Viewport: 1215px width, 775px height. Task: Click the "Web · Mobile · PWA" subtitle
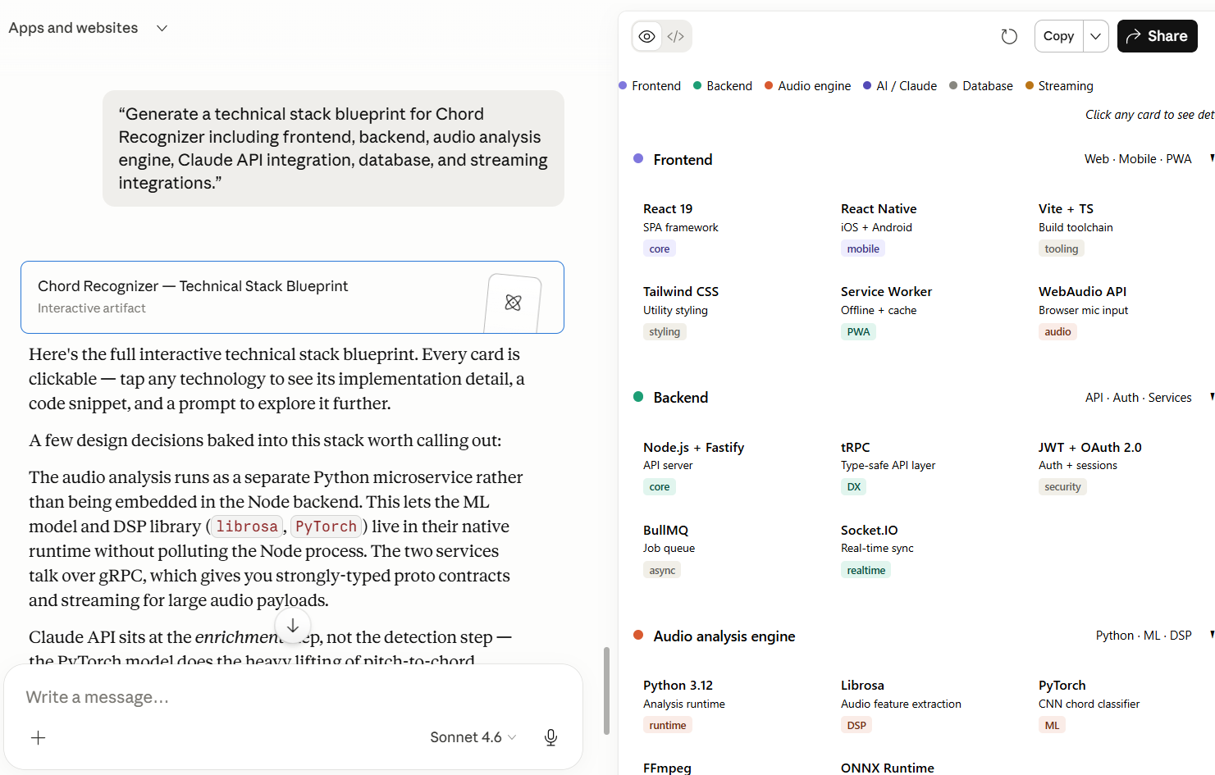tap(1138, 159)
